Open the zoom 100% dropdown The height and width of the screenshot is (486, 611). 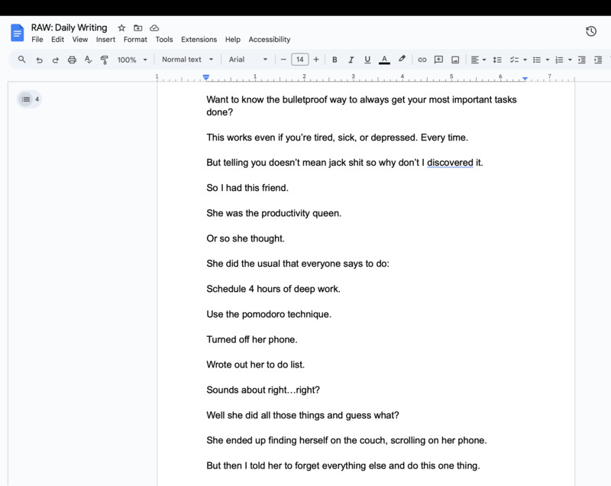click(132, 60)
